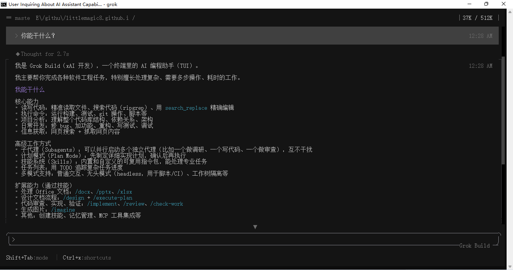Image resolution: width=513 pixels, height=270 pixels.
Task: Click the 12:28 AM timestamp beside the Grok reply
Action: [481, 66]
